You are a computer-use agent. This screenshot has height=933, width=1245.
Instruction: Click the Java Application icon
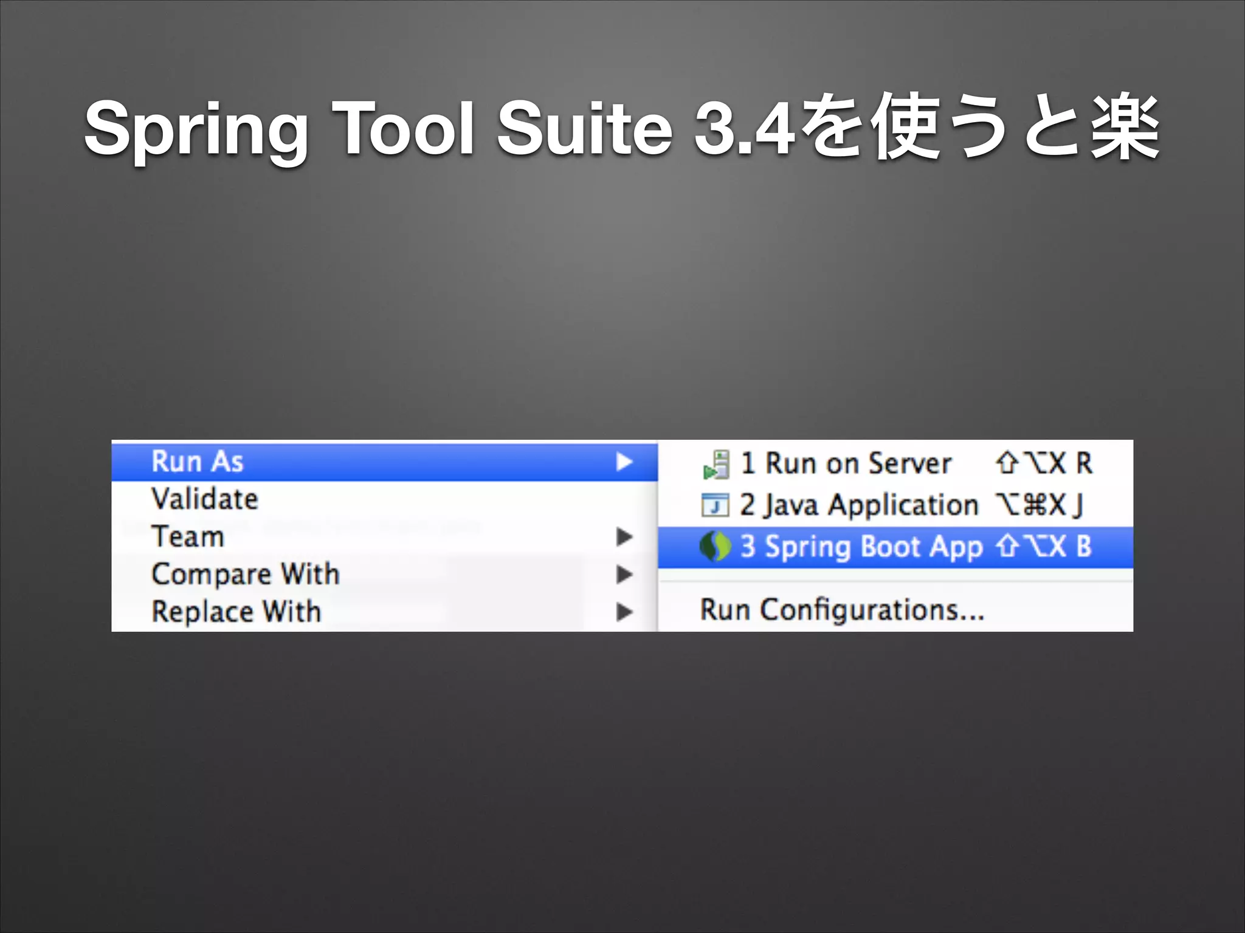click(716, 505)
